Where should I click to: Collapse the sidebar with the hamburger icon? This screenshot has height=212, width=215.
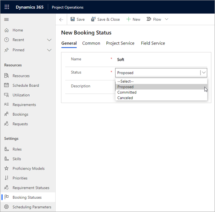pyautogui.click(x=6, y=19)
